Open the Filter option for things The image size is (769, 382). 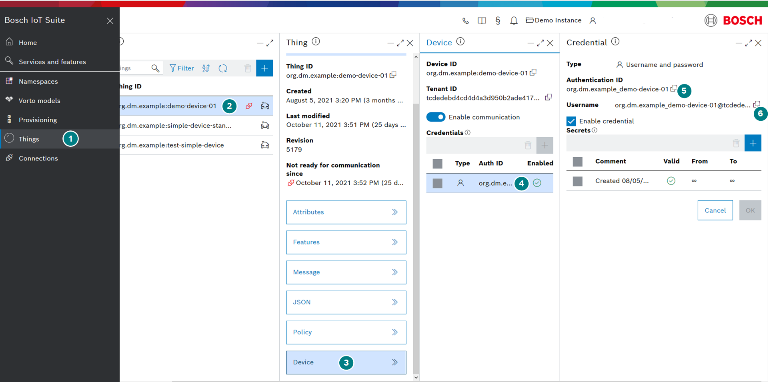pyautogui.click(x=182, y=68)
